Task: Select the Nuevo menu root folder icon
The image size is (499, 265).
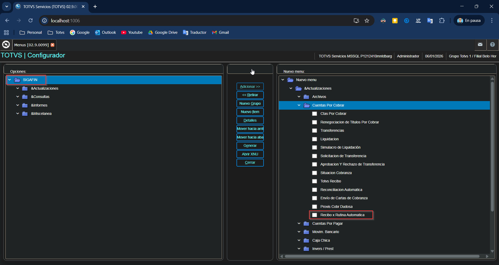Action: (290, 80)
